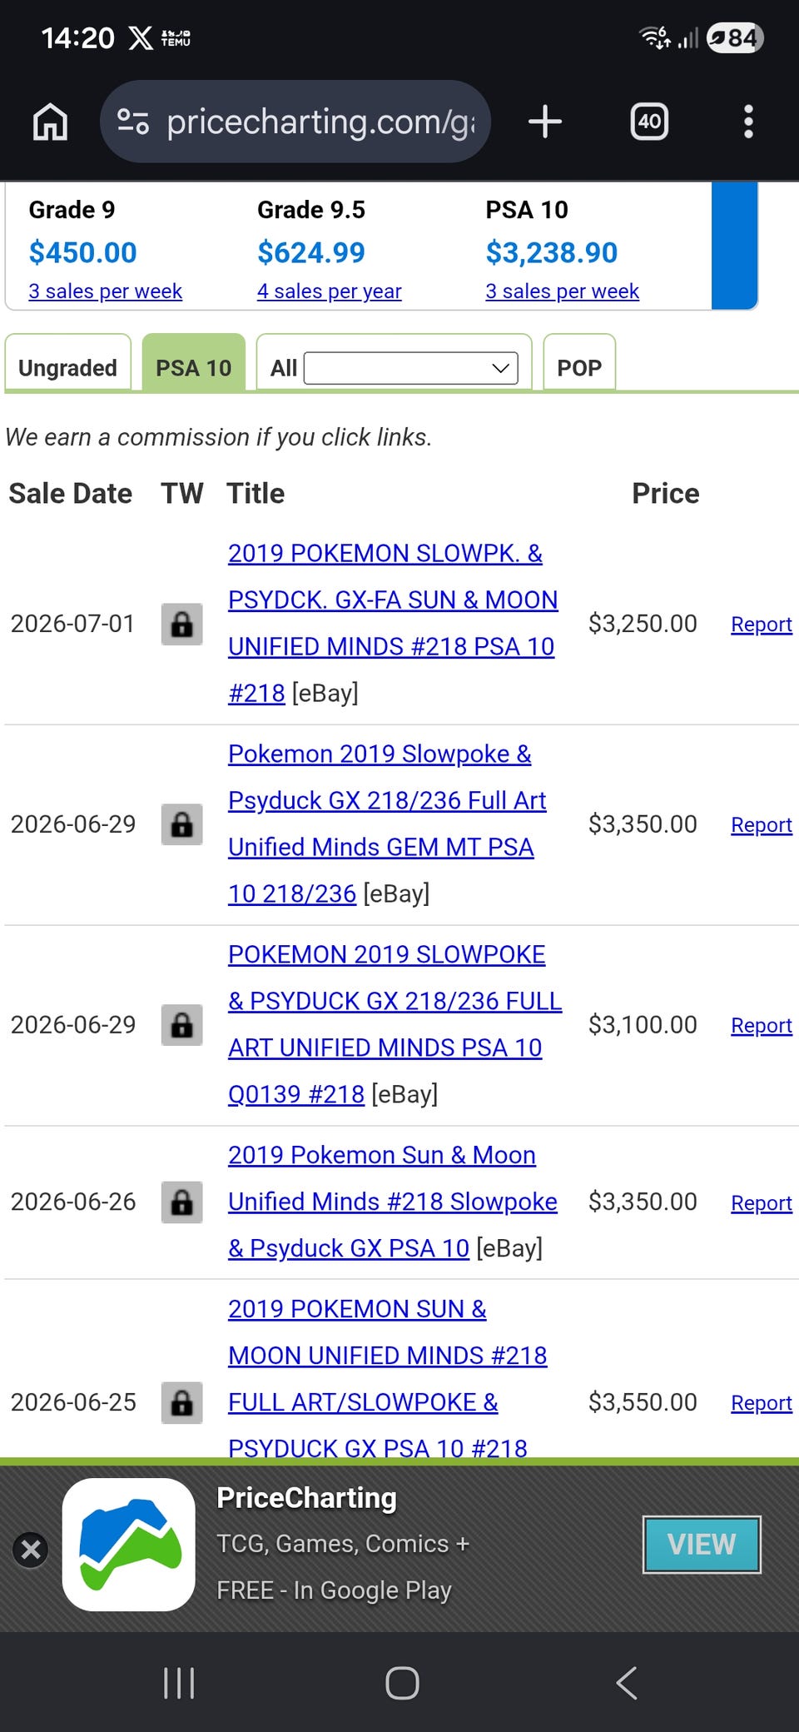Open a new tab with plus icon
Screen dimensions: 799x1732
pos(545,122)
